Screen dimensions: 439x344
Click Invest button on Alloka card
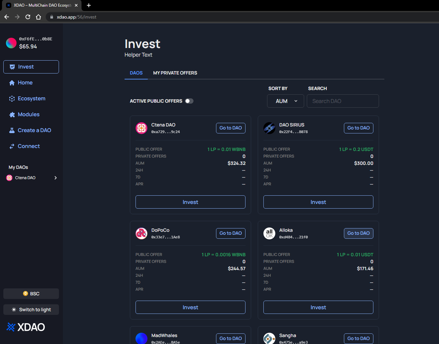click(x=318, y=307)
